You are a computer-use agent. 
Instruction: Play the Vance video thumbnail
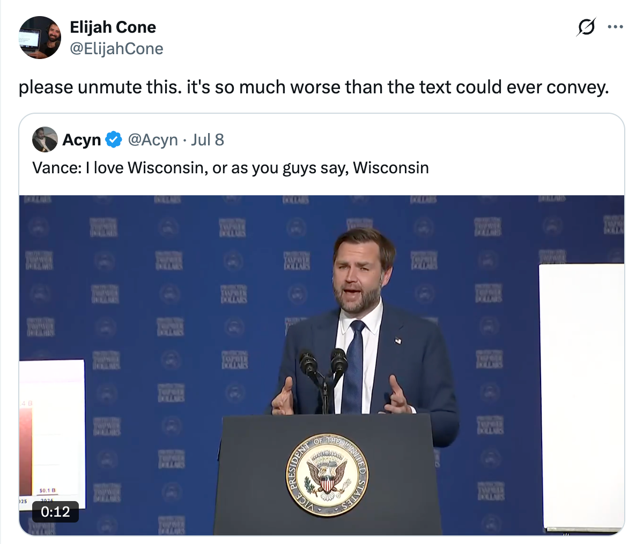pyautogui.click(x=322, y=365)
